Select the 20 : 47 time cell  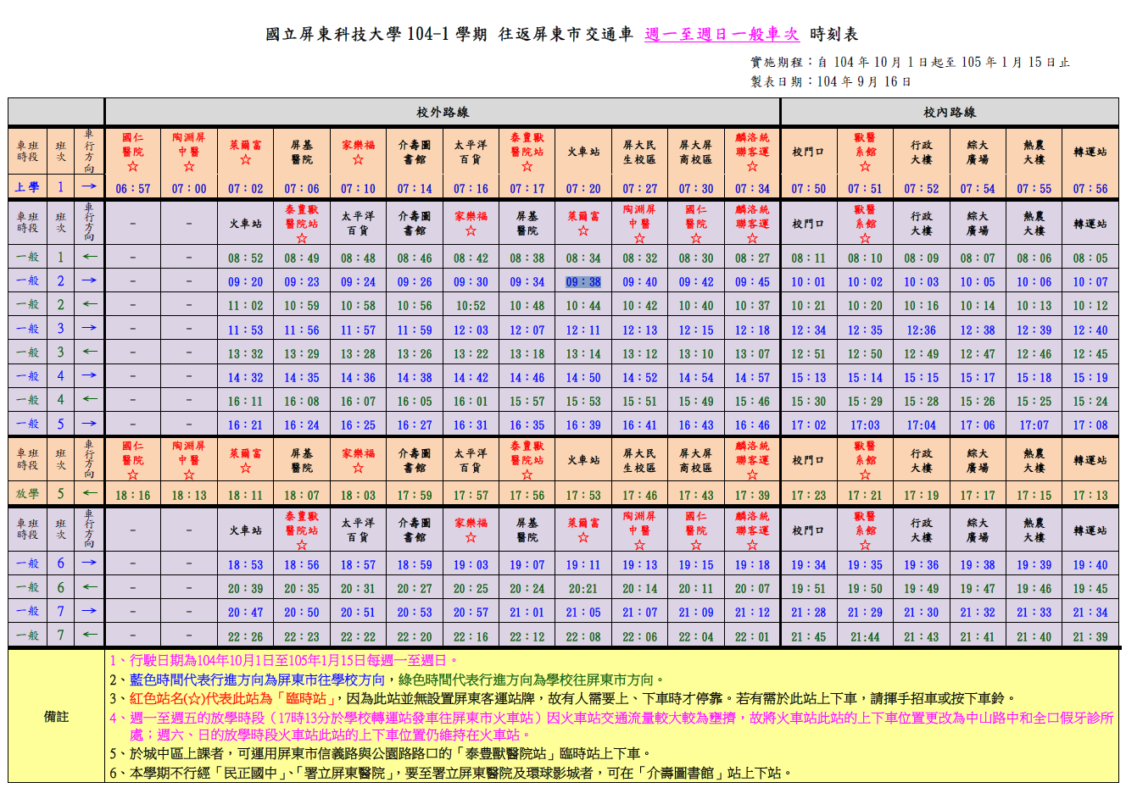tap(245, 613)
